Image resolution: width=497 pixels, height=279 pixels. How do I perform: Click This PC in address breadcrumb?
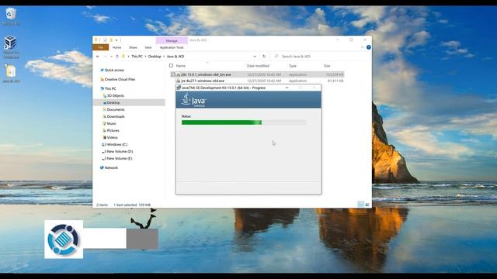pos(137,57)
